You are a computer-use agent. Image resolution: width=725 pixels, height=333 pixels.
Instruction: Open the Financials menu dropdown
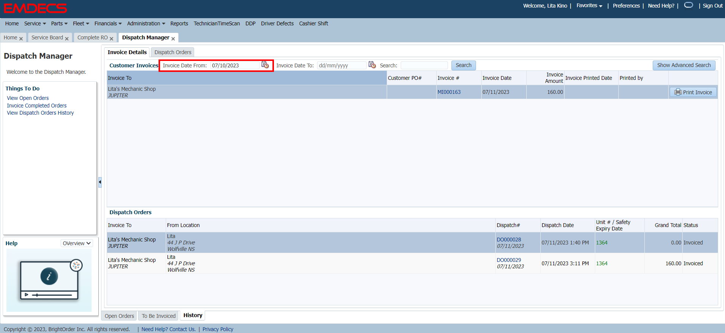[x=108, y=23]
